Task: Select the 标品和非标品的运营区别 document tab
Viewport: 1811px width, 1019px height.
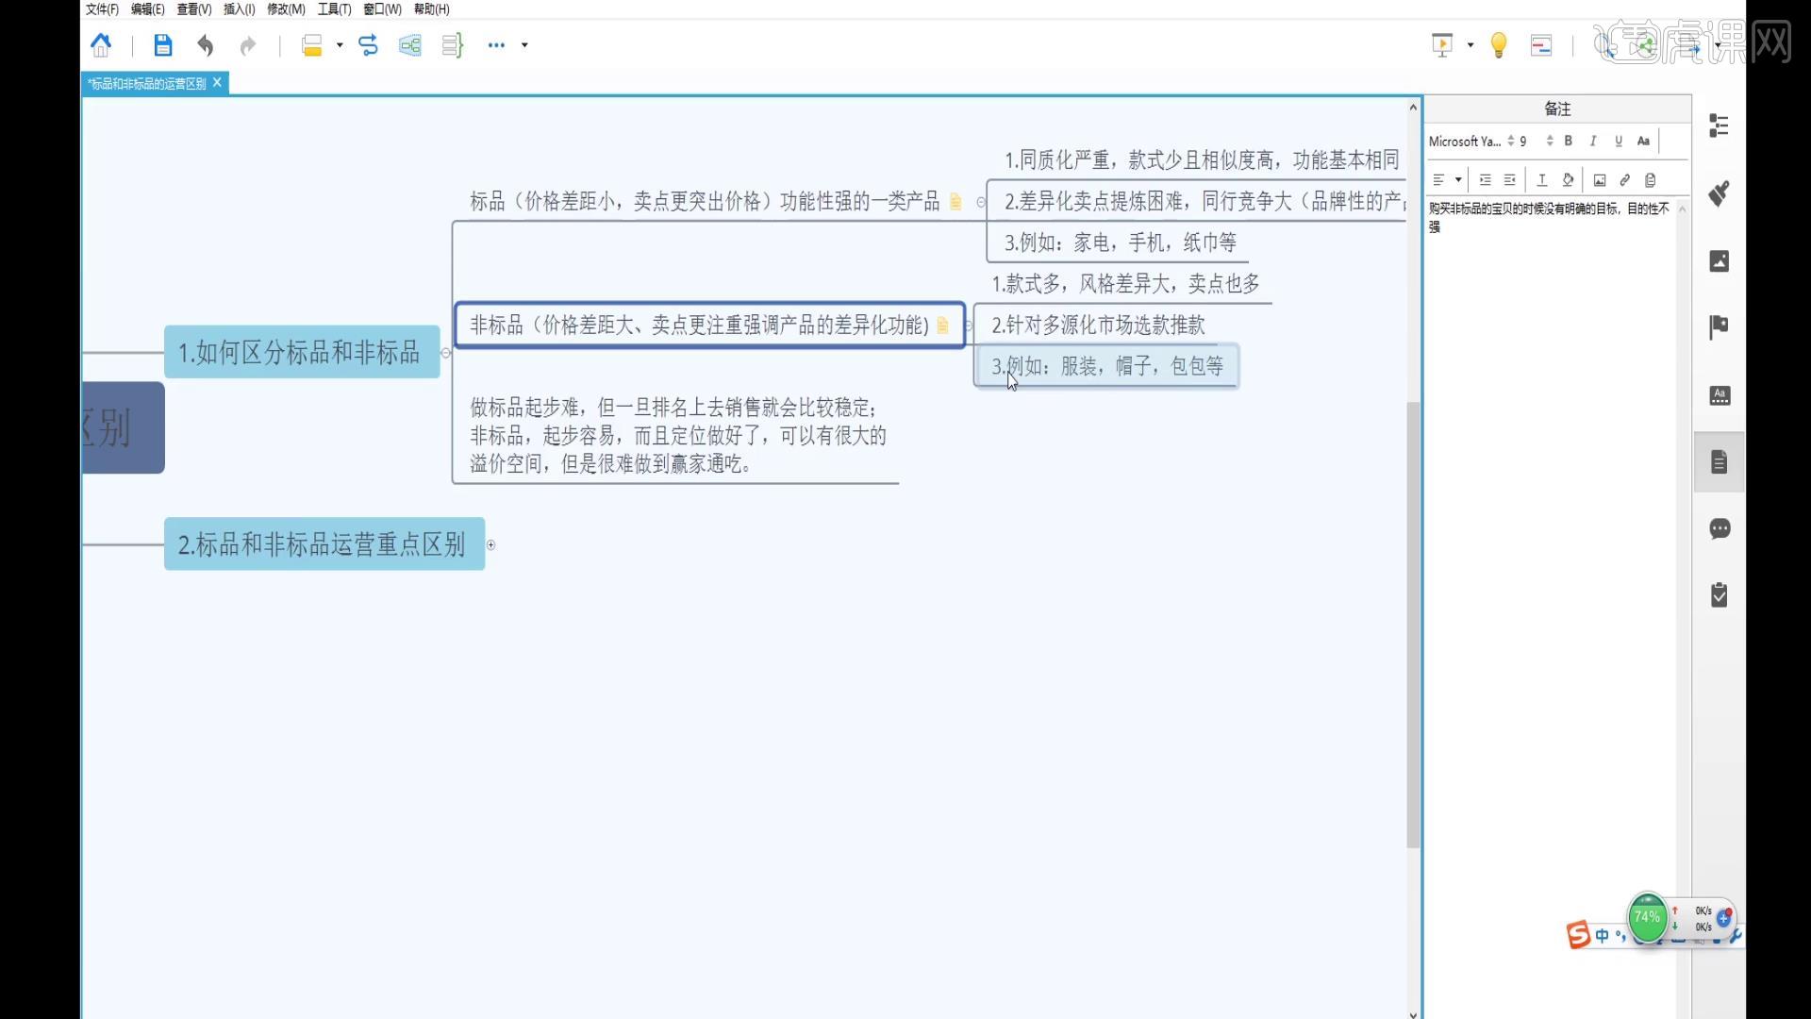Action: tap(146, 83)
